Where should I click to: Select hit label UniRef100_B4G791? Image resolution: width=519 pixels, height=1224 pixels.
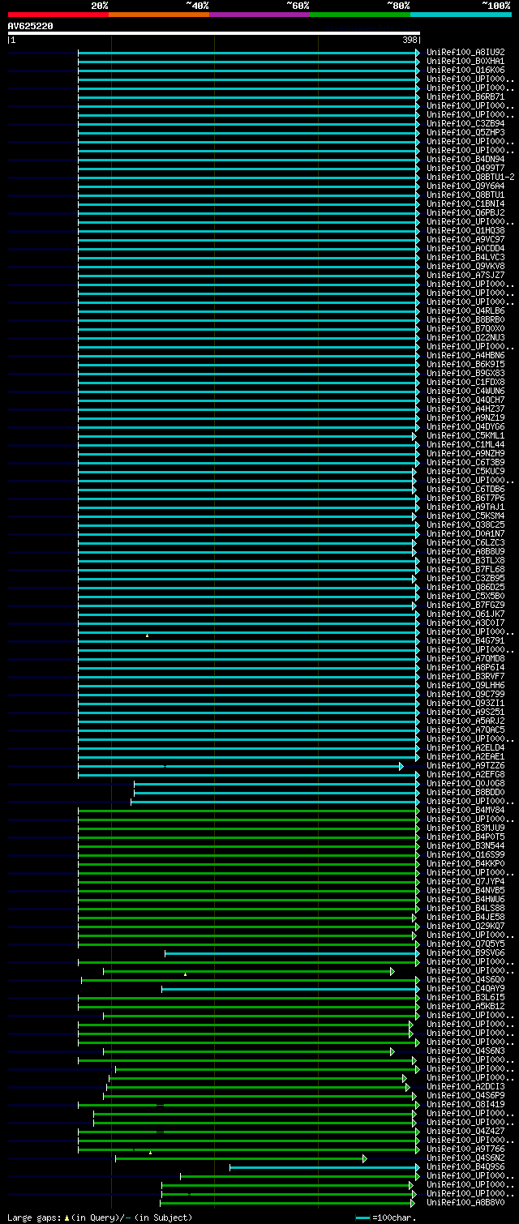465,641
